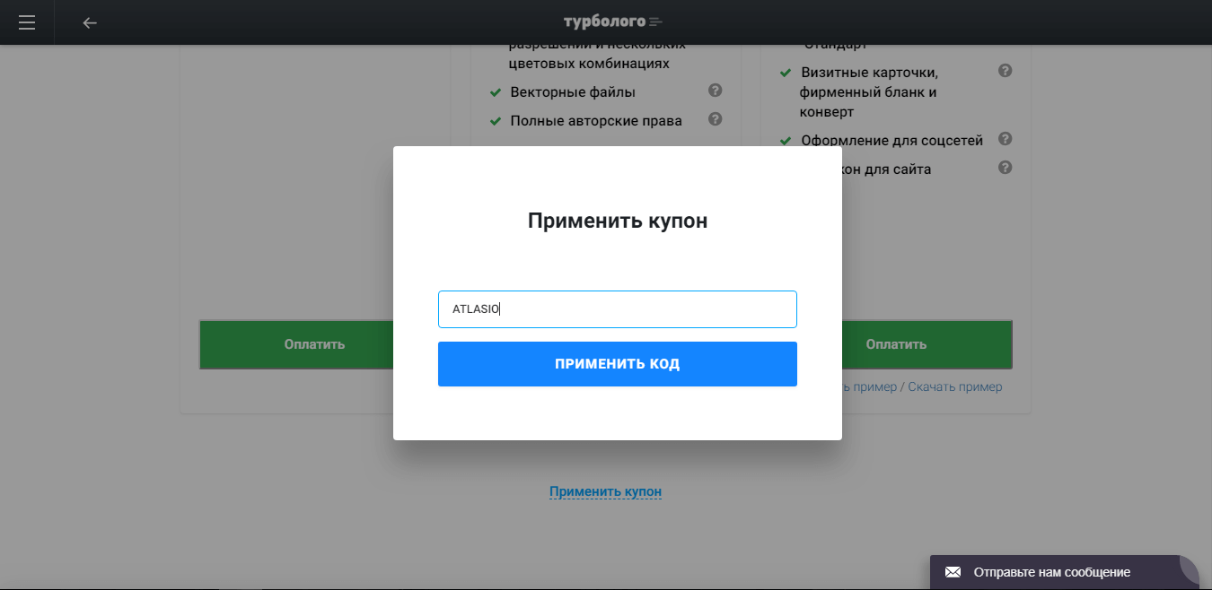Click the green checkmark beside Векторные файлы
The height and width of the screenshot is (590, 1212).
[495, 92]
